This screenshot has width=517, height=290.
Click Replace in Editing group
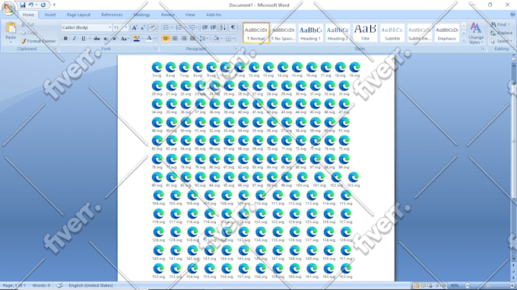point(502,33)
